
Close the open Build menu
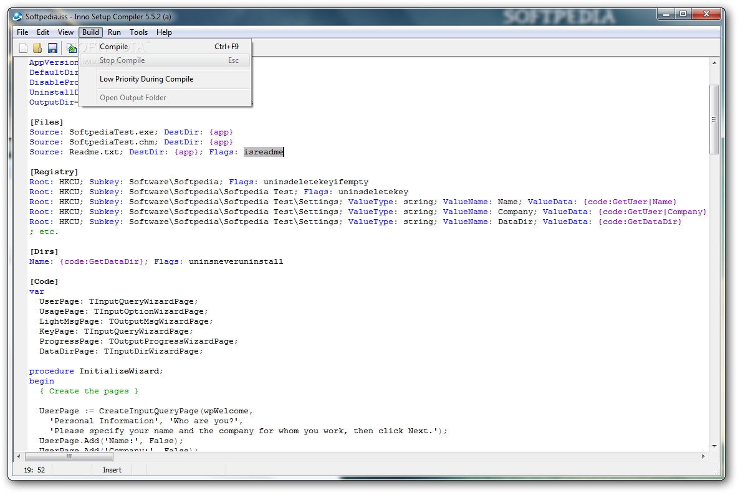(90, 32)
